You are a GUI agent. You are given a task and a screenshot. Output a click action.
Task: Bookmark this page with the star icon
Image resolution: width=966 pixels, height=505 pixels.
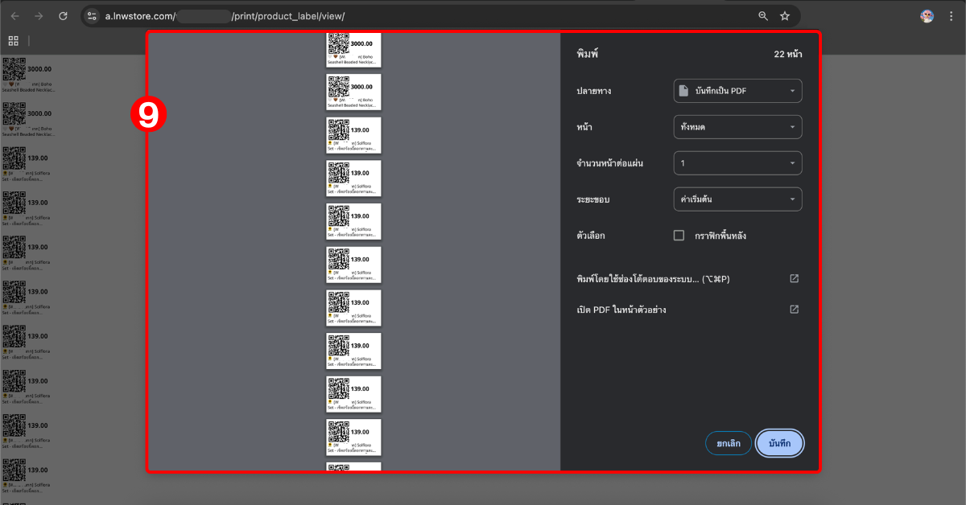point(785,16)
